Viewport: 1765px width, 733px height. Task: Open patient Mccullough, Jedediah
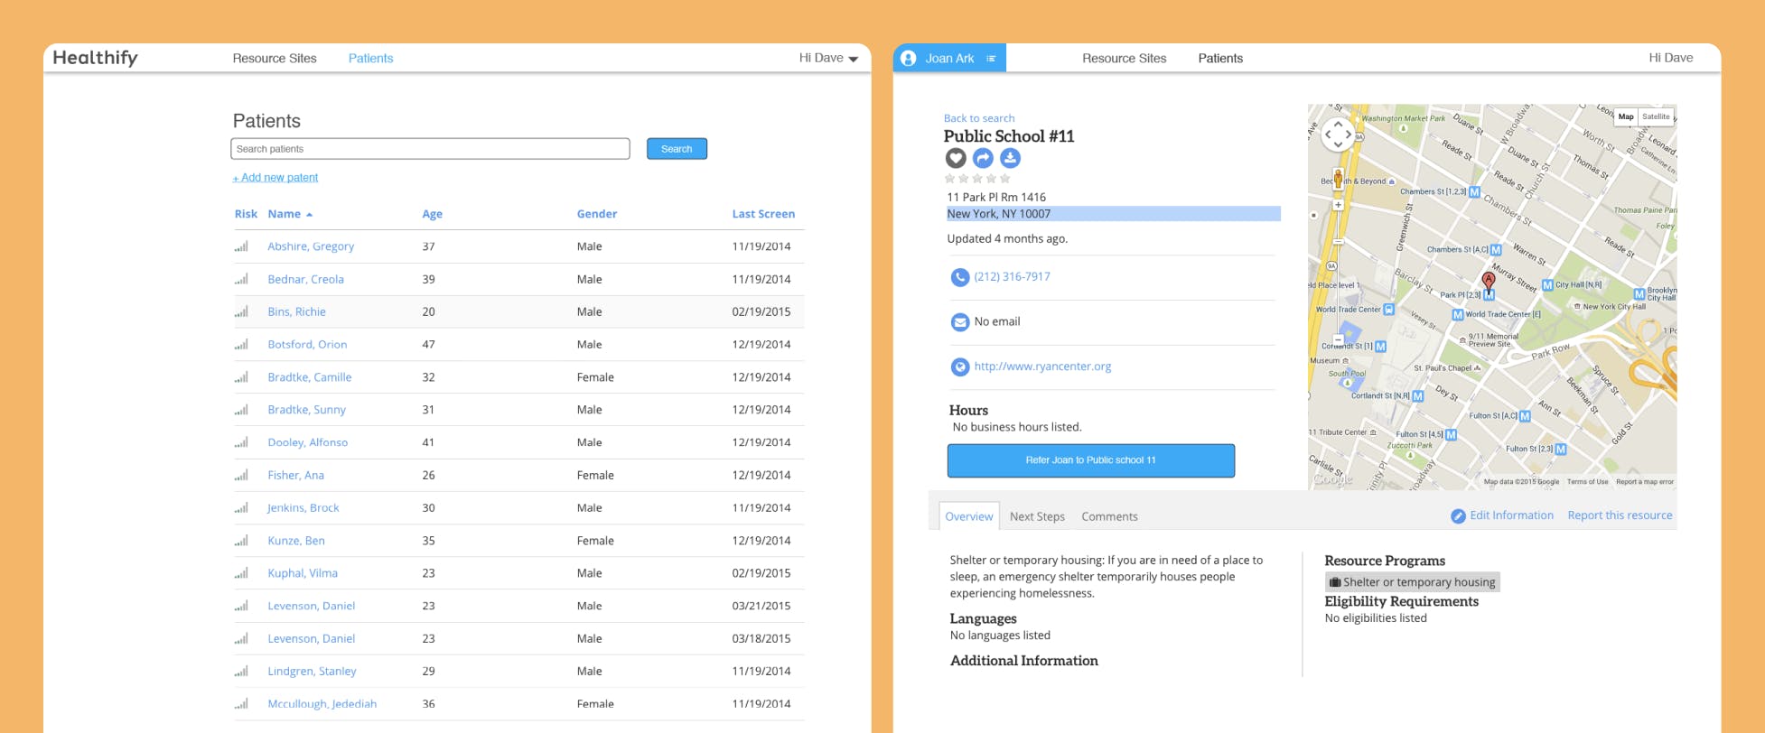coord(322,704)
